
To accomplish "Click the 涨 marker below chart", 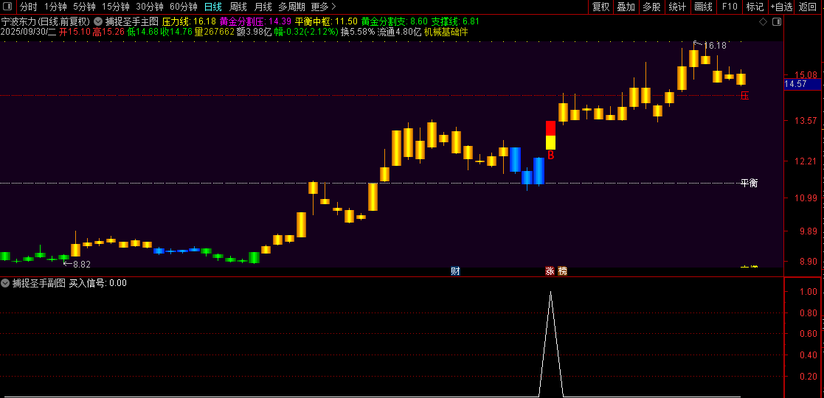I will pyautogui.click(x=550, y=271).
